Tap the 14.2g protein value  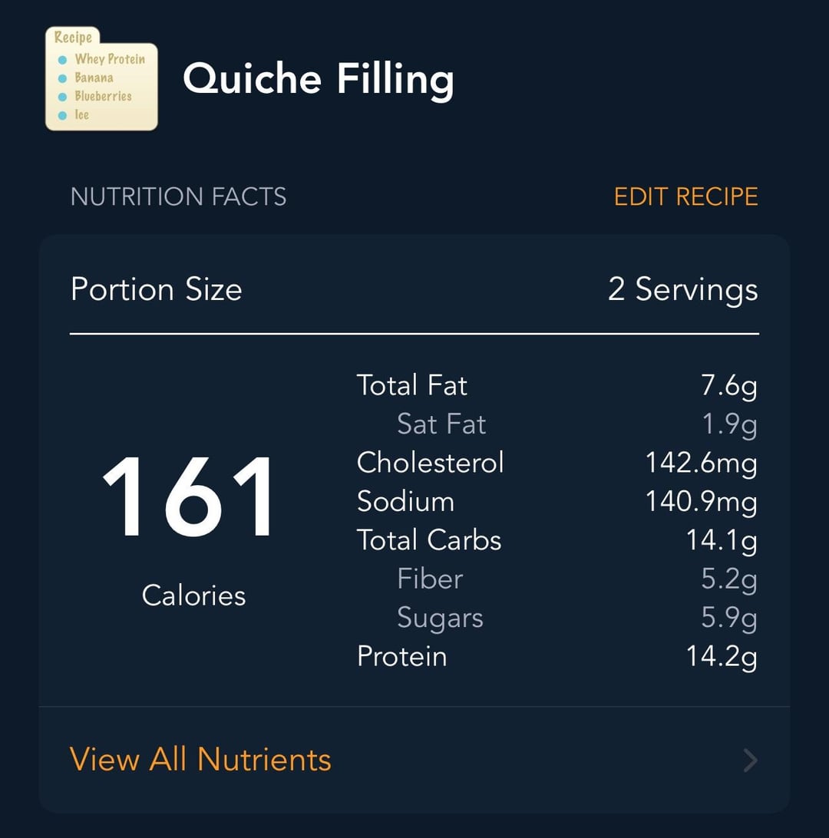[x=721, y=657]
